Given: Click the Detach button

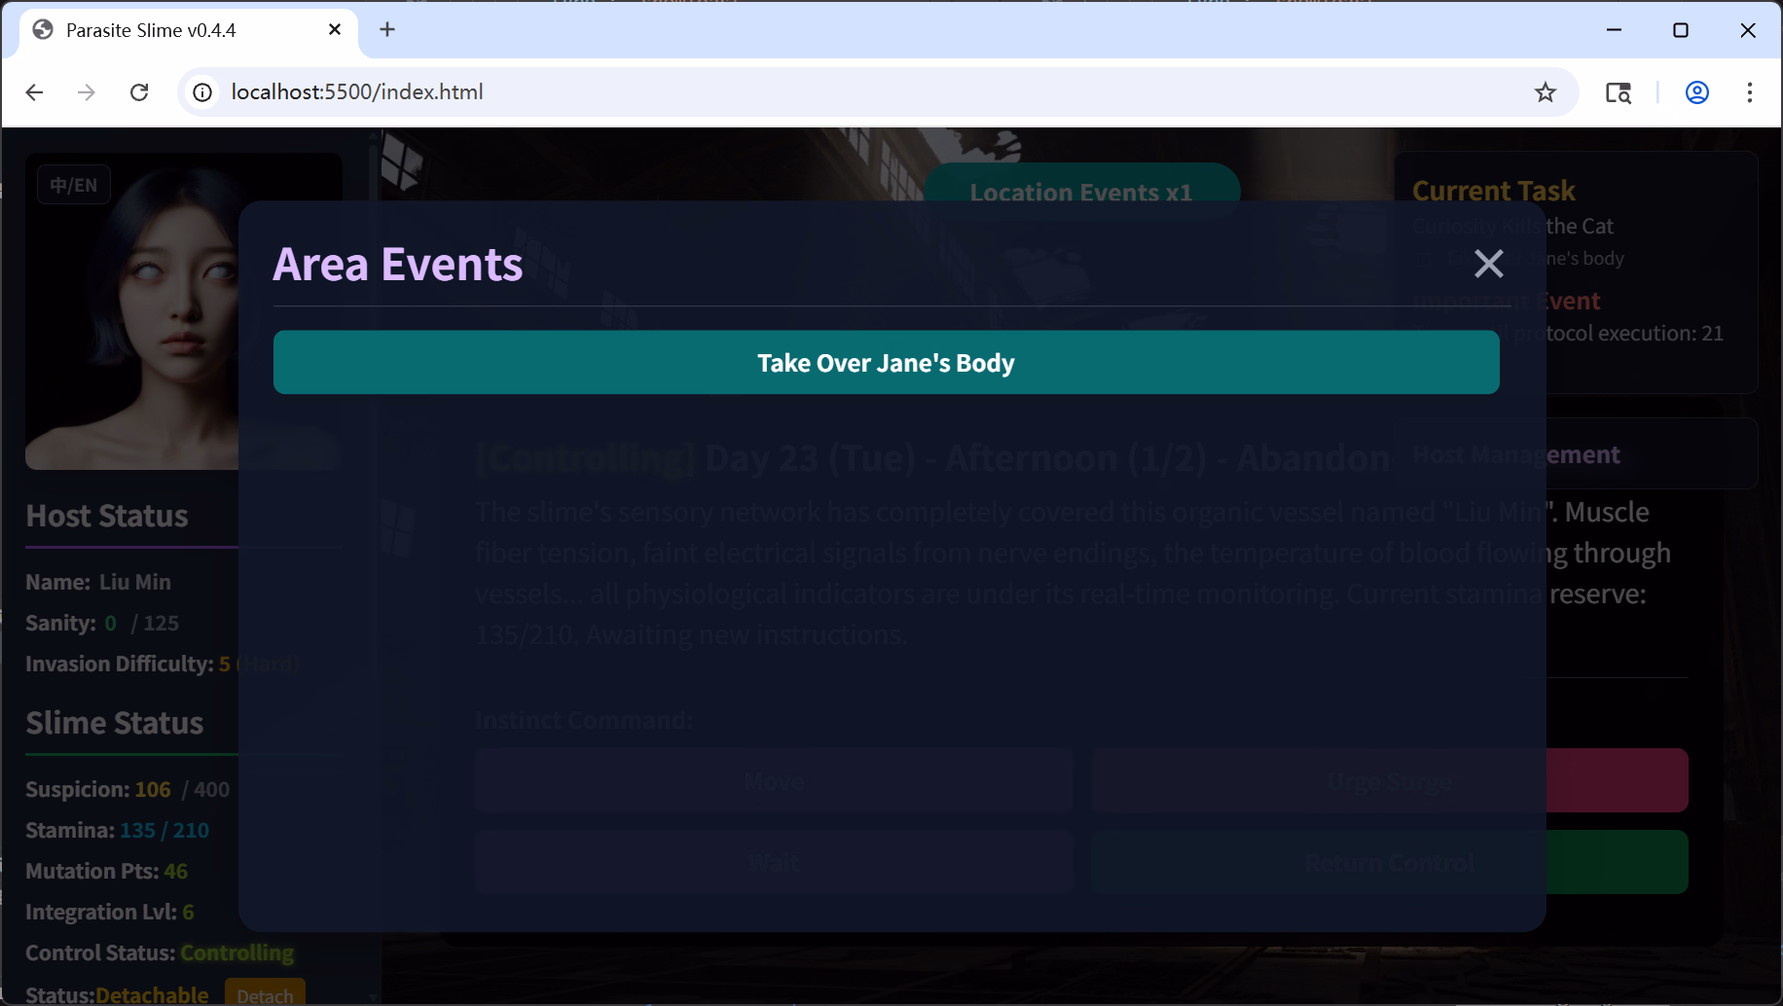Looking at the screenshot, I should click(265, 994).
